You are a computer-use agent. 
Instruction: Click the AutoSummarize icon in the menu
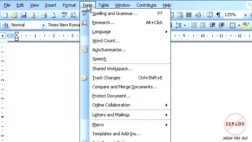85,50
